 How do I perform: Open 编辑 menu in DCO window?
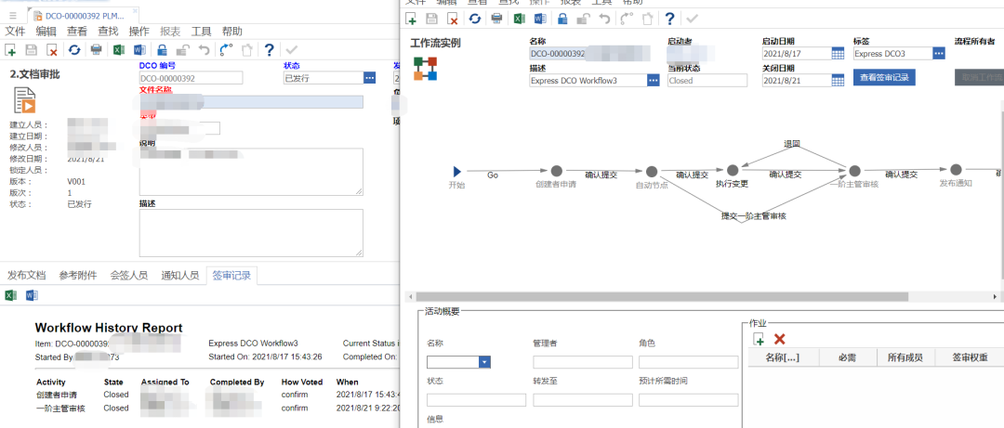click(46, 32)
